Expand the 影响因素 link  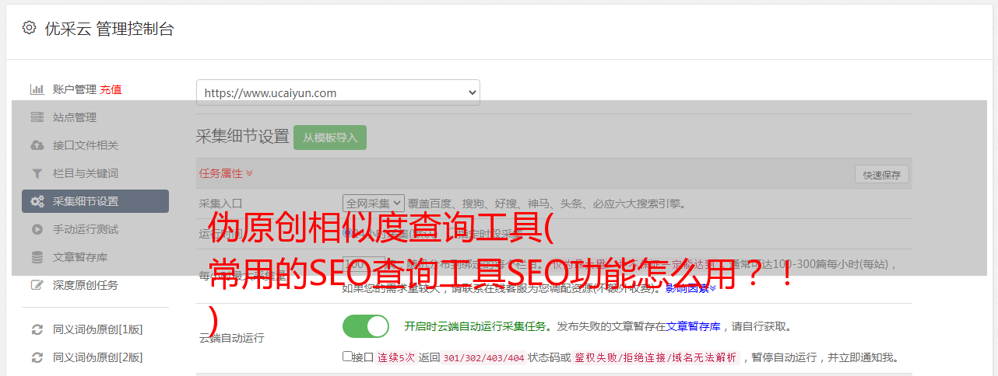691,288
